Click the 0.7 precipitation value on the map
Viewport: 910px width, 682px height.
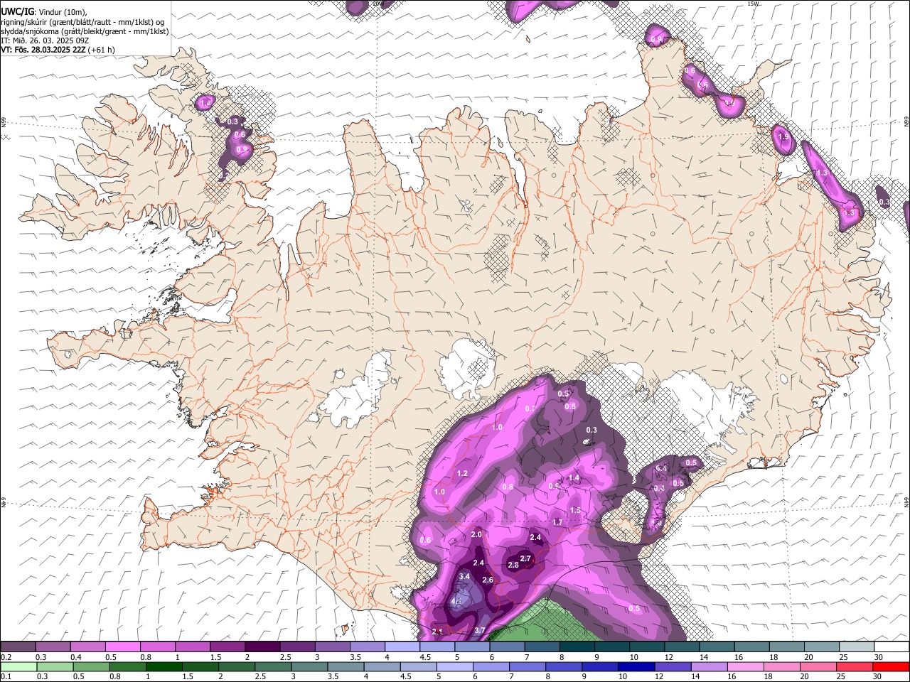(530, 408)
